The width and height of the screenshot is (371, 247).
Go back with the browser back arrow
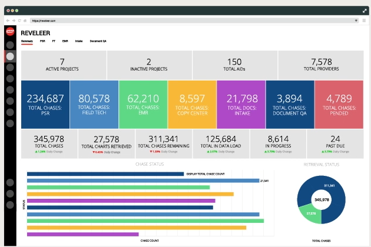8,21
